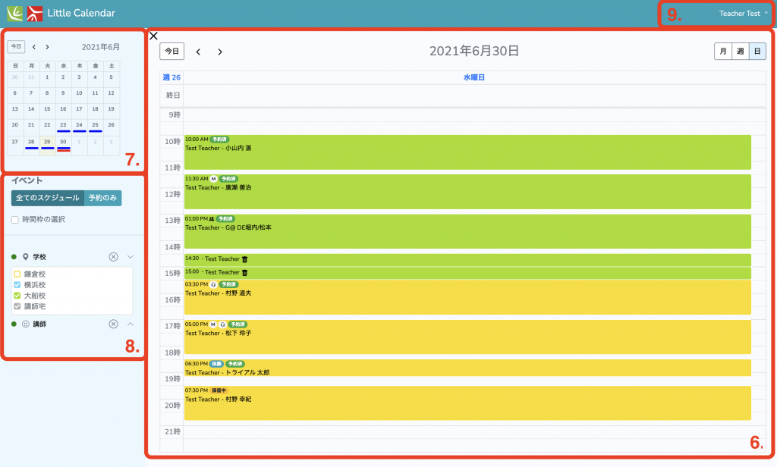Viewport: 777px width, 467px height.
Task: Delete the 15:00 Test Teacher slot
Action: (244, 272)
